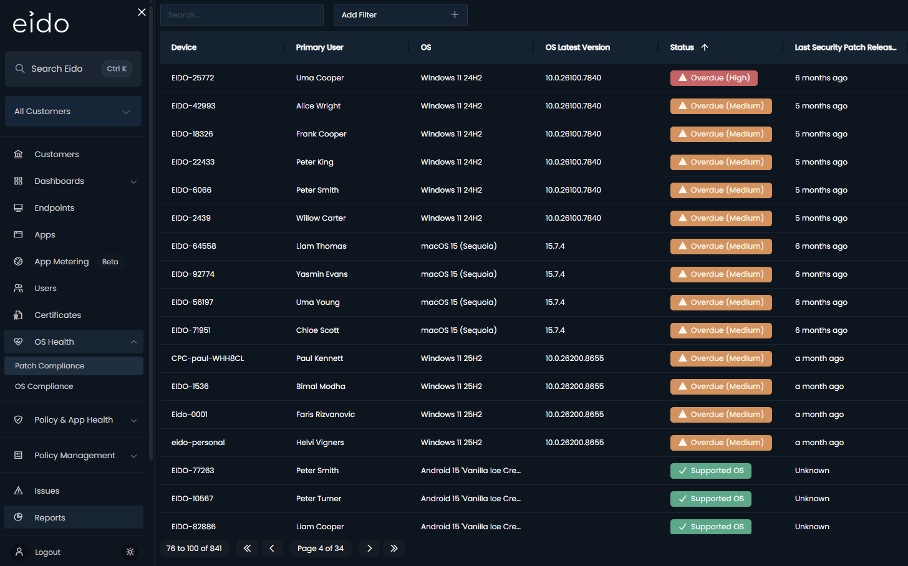This screenshot has height=566, width=908.
Task: Click user Helvi Vigners
Action: [320, 443]
